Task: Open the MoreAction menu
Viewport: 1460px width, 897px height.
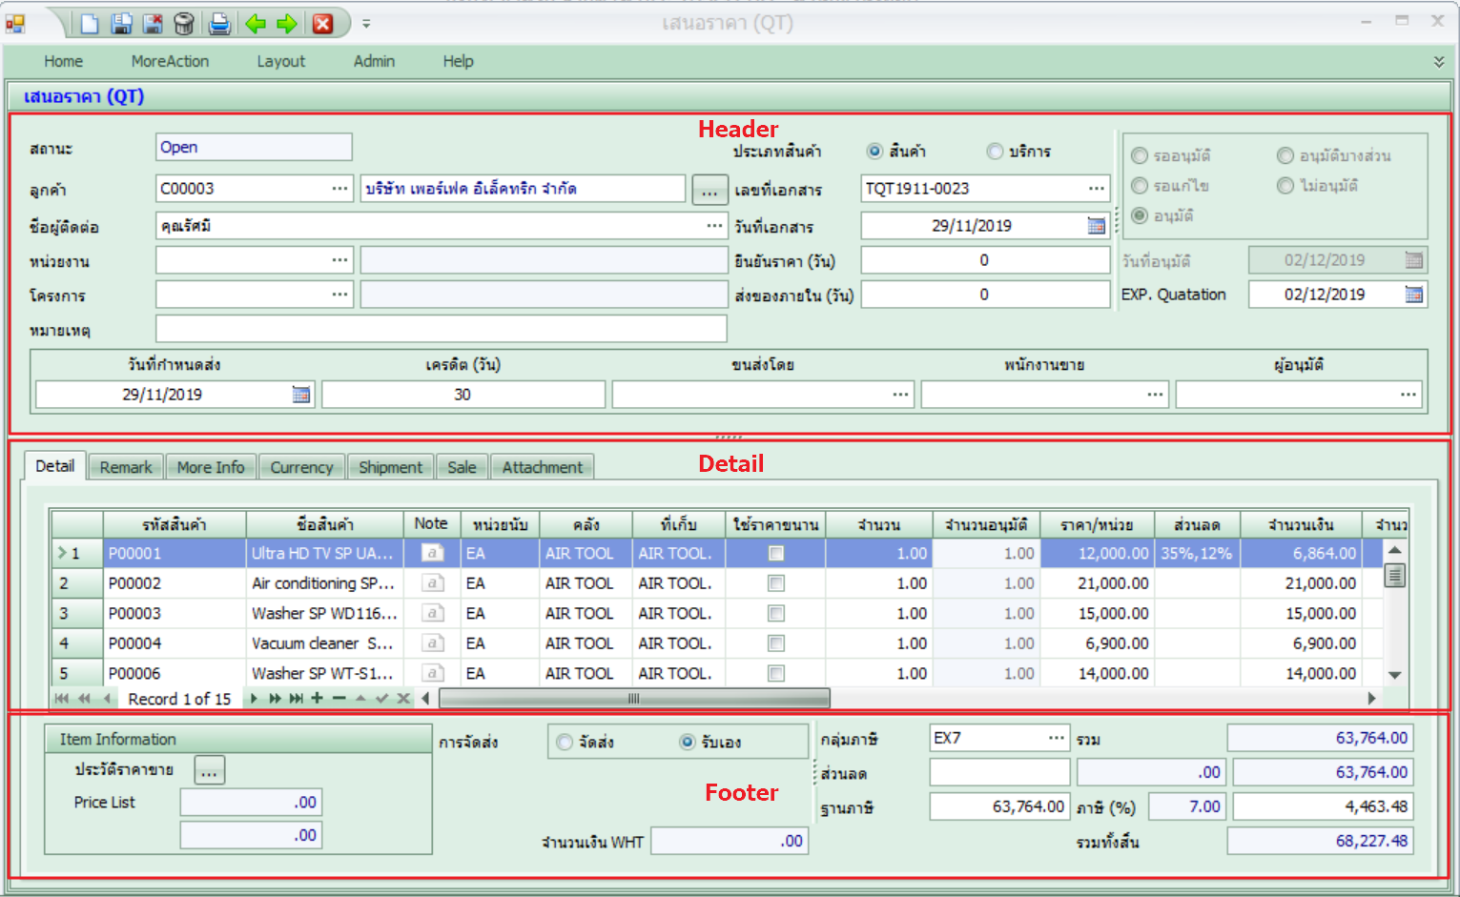Action: tap(170, 61)
